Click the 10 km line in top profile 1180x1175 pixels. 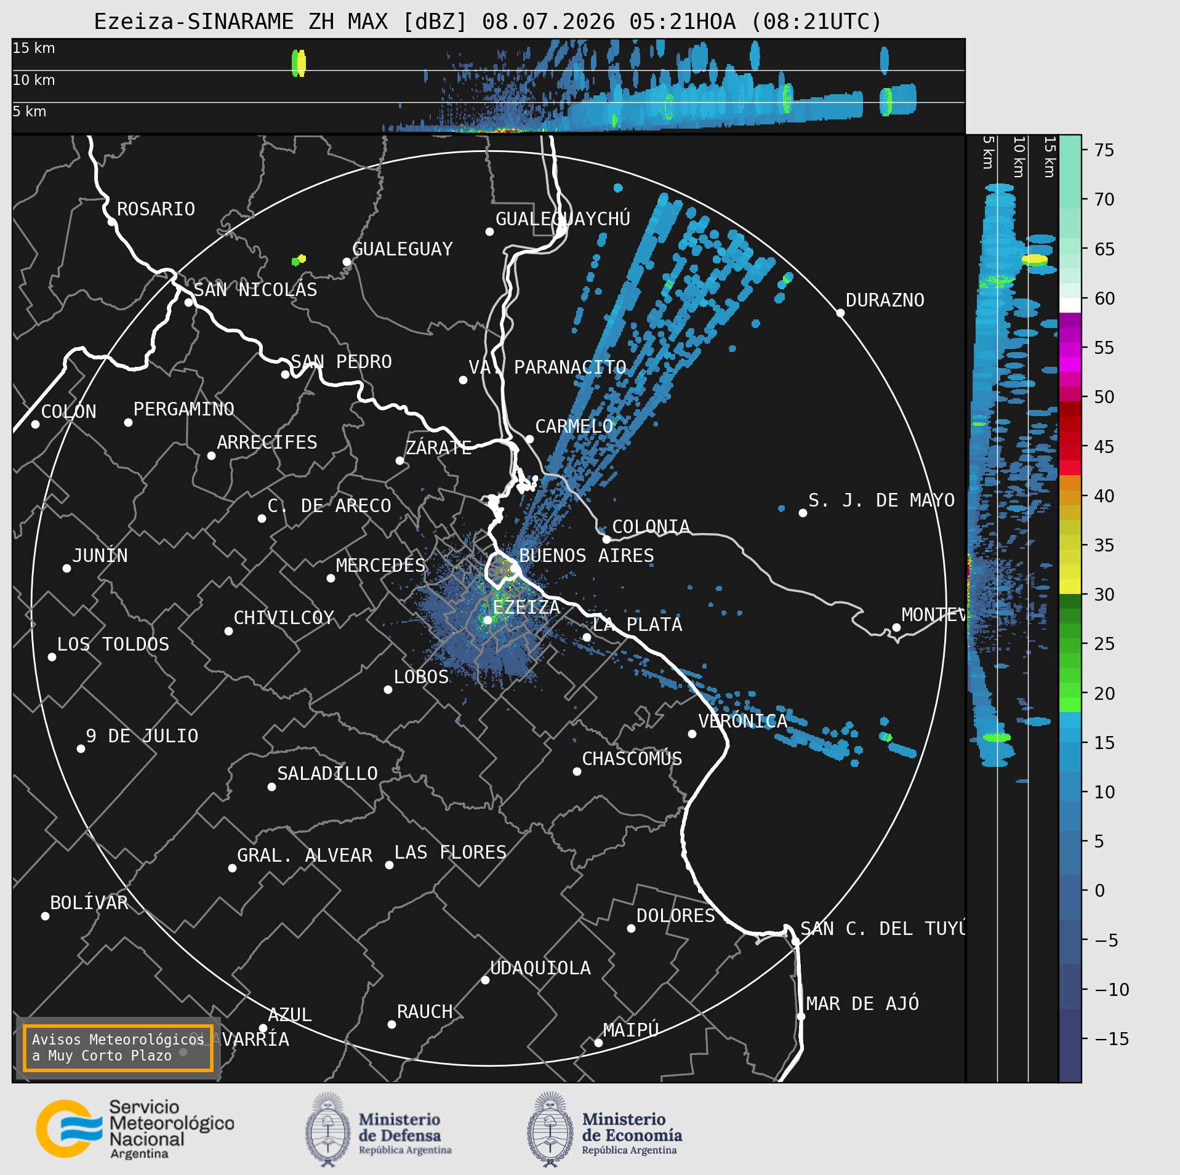click(488, 70)
